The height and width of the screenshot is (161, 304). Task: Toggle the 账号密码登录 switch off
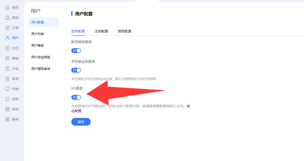[x=76, y=50]
